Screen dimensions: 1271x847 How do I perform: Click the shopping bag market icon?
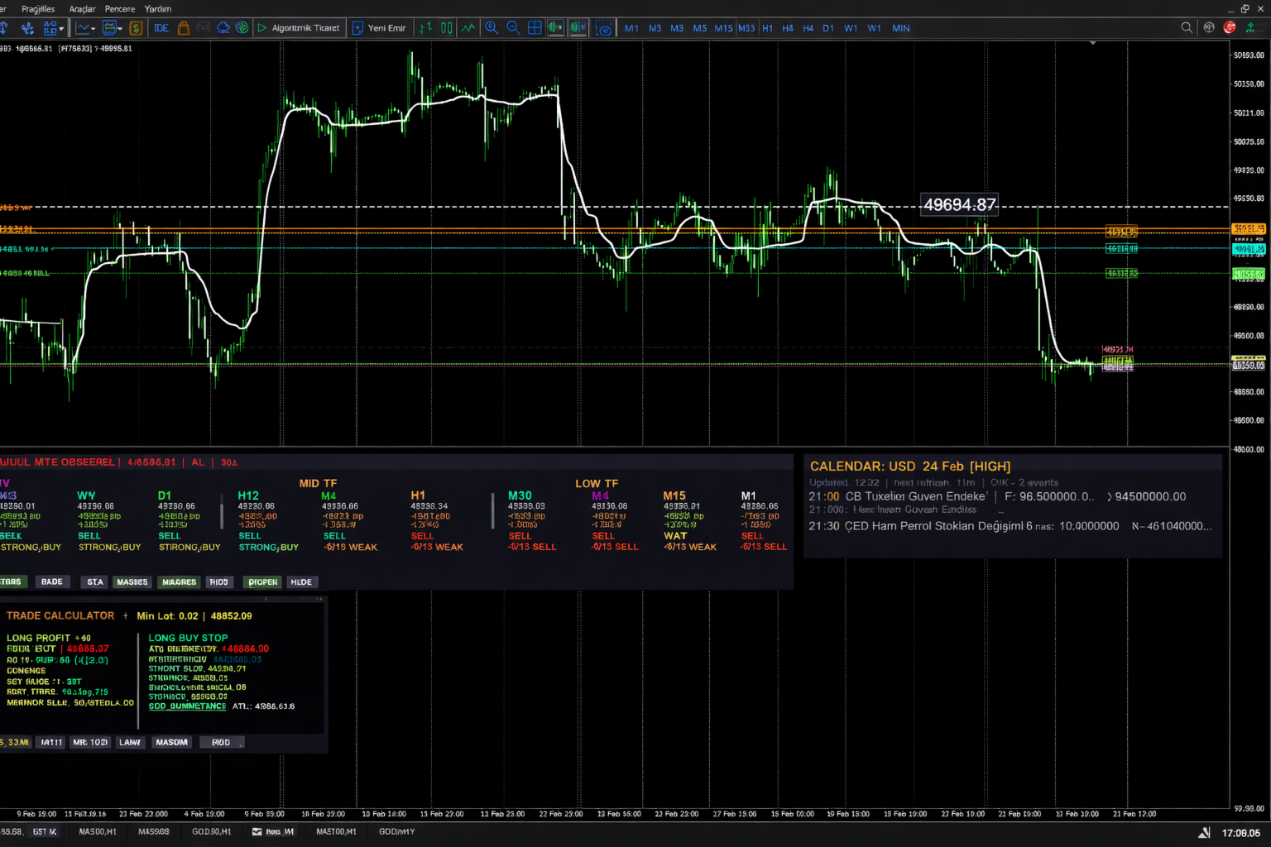pos(184,28)
